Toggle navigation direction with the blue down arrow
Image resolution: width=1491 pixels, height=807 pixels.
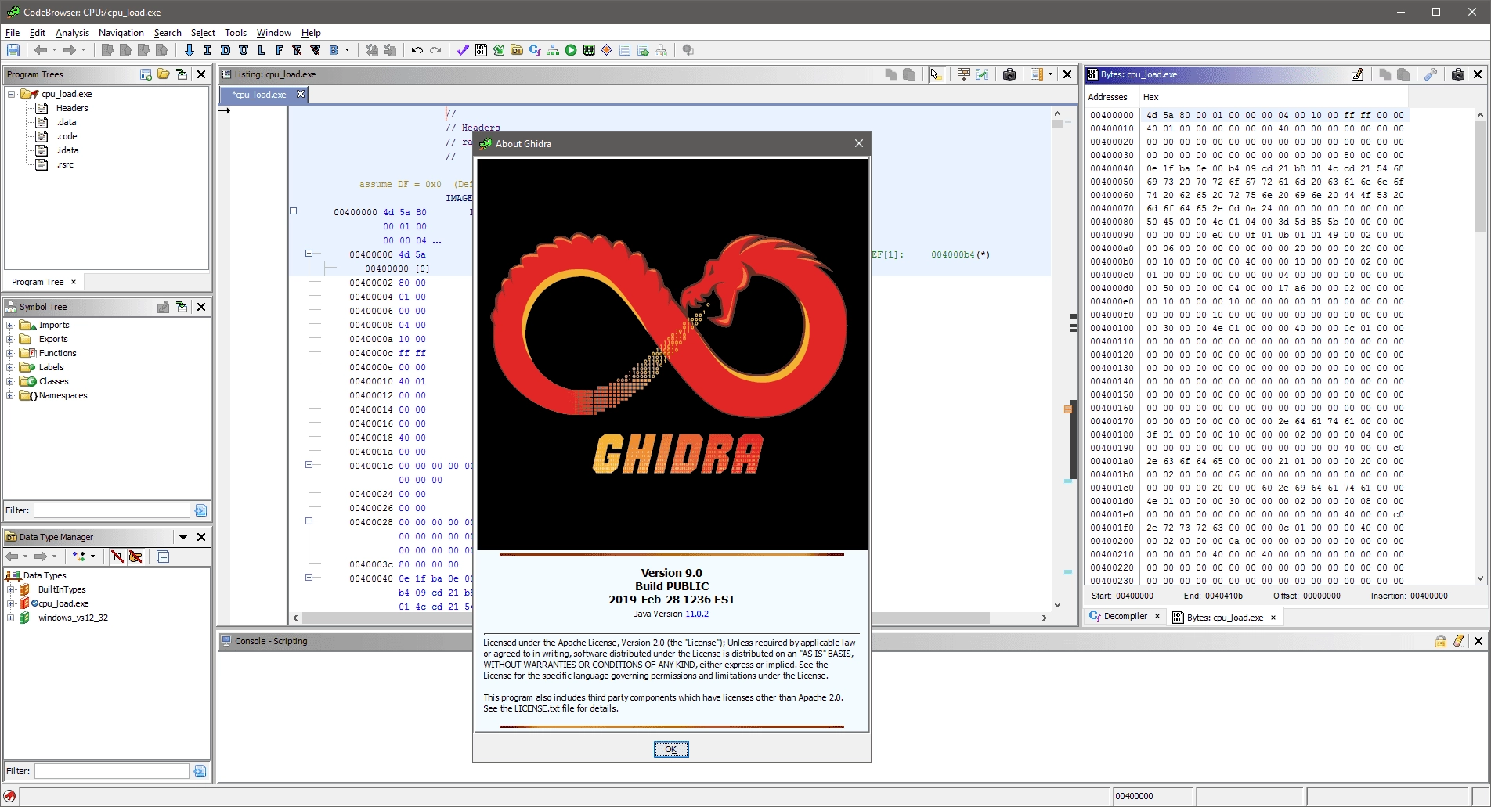coord(189,50)
